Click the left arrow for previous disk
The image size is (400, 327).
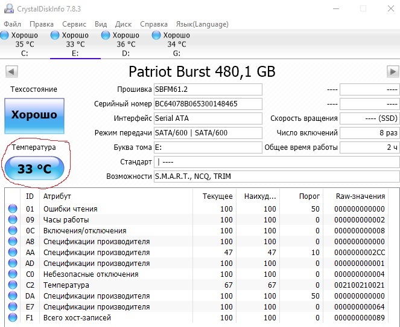[10, 72]
